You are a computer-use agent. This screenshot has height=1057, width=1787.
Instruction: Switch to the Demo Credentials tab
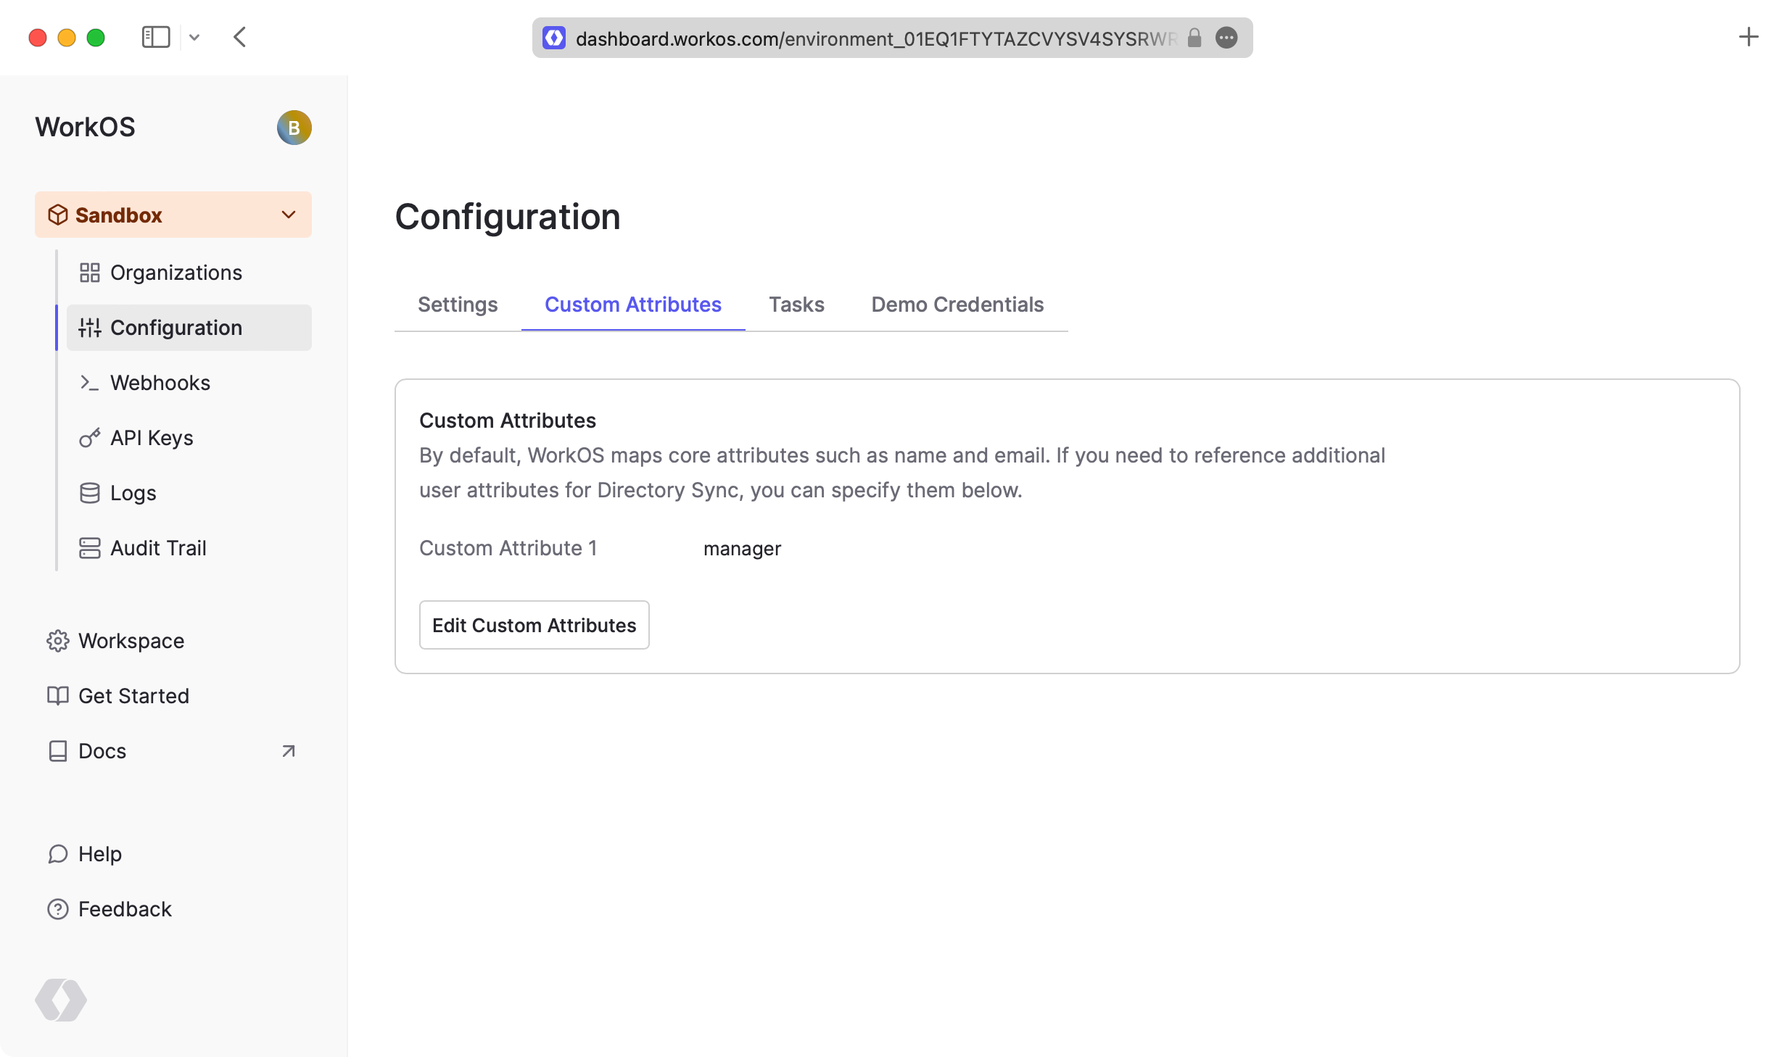pyautogui.click(x=957, y=304)
